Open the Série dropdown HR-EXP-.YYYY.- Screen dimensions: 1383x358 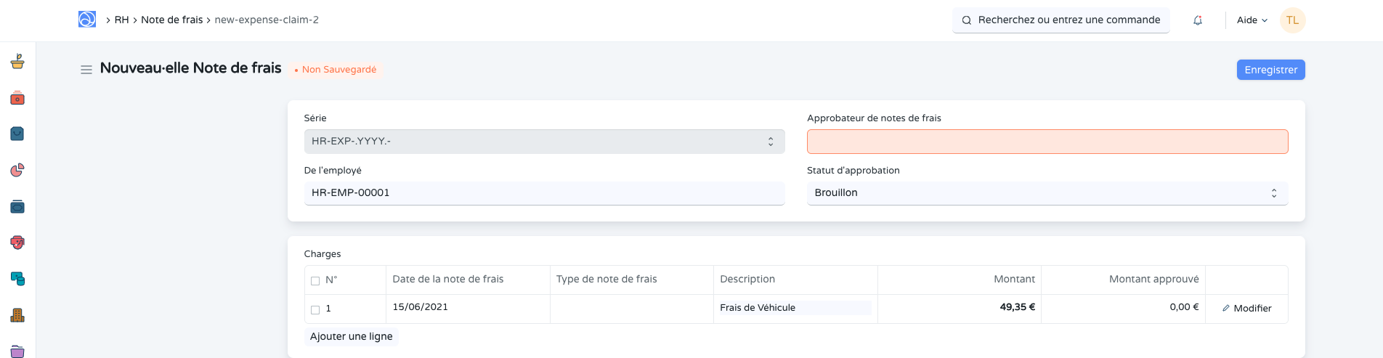544,142
